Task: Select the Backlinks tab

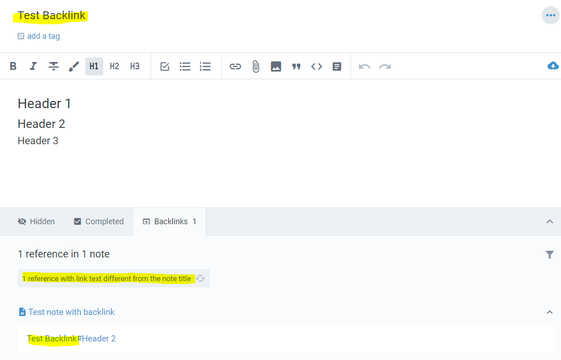Action: click(169, 221)
